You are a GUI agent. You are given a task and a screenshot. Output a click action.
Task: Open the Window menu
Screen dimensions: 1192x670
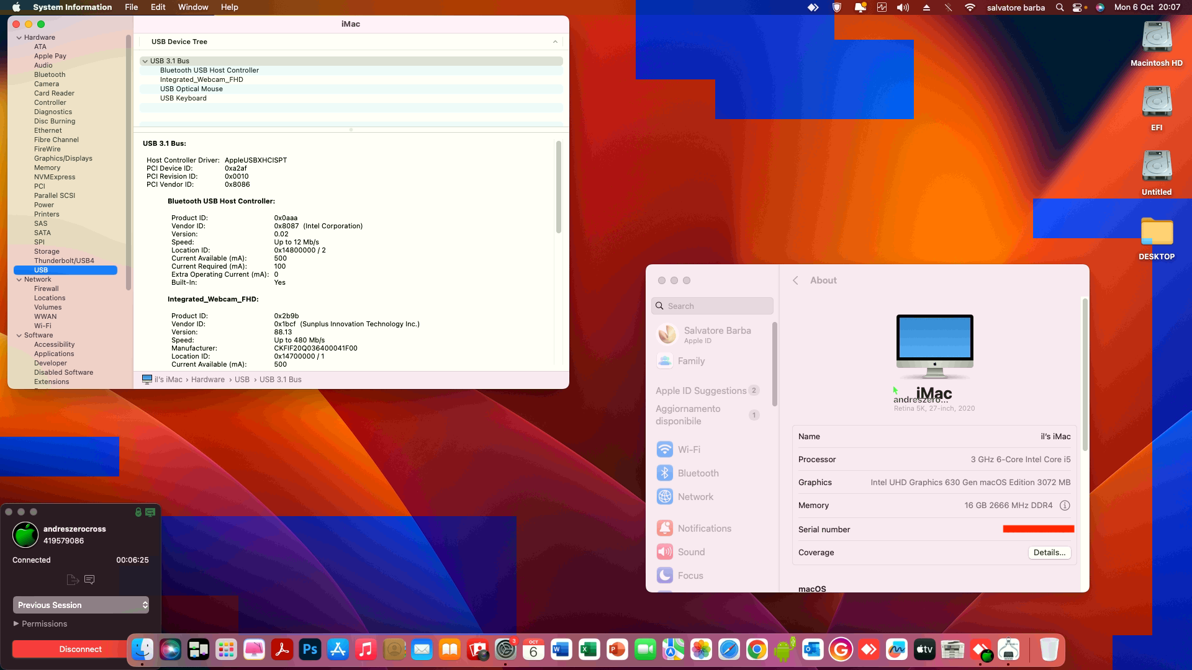193,7
